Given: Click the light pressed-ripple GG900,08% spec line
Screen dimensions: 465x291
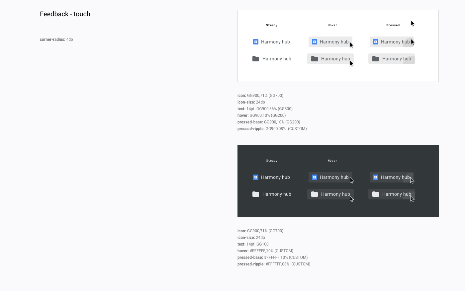Looking at the screenshot, I should [x=272, y=129].
